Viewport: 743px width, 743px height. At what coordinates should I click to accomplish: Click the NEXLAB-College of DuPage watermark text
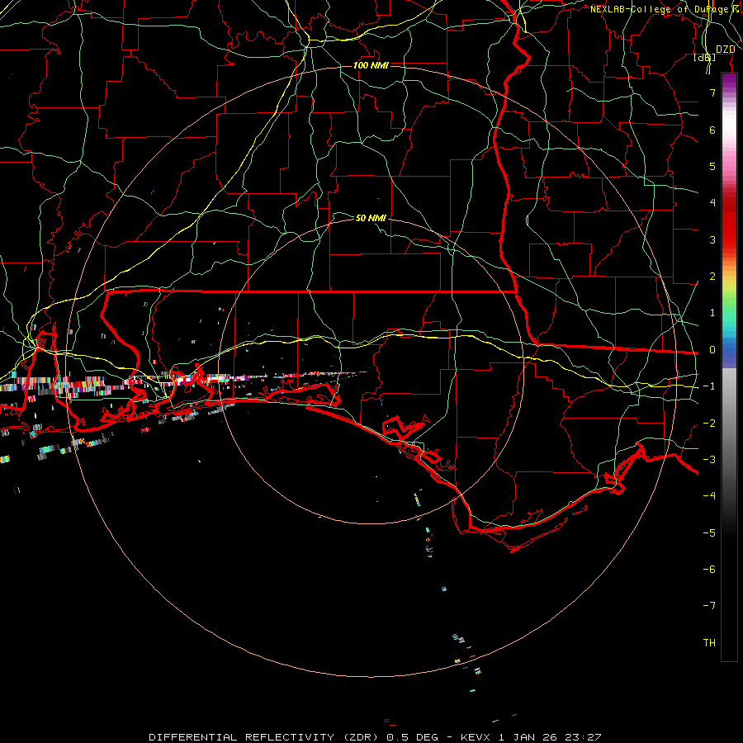click(666, 9)
